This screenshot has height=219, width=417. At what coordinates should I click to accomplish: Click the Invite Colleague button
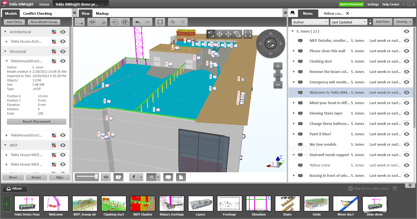point(352,4)
